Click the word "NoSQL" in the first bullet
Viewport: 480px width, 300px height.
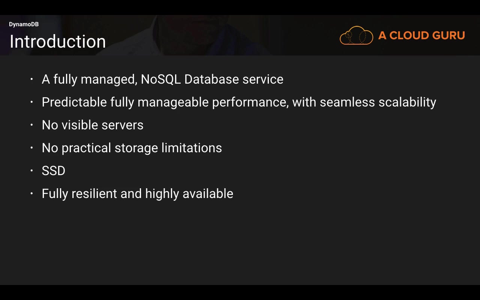(x=160, y=79)
